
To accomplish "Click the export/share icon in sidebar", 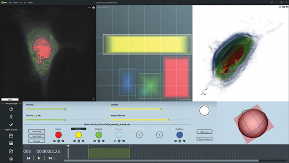I will [12, 151].
